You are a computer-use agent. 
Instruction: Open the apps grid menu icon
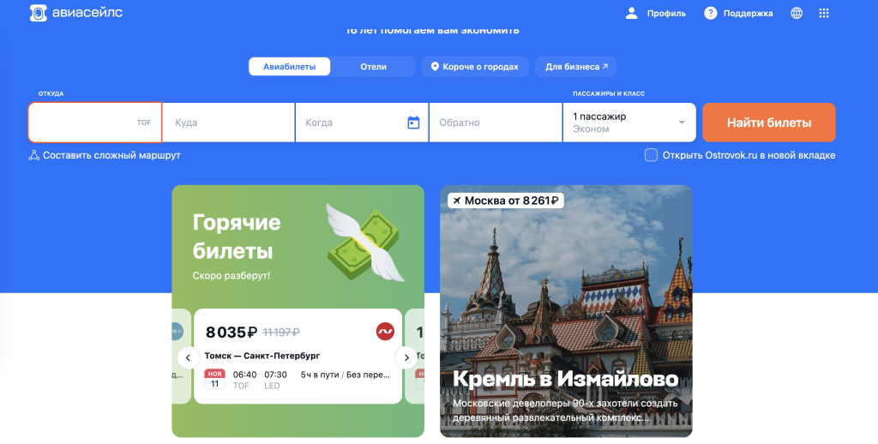pos(824,13)
